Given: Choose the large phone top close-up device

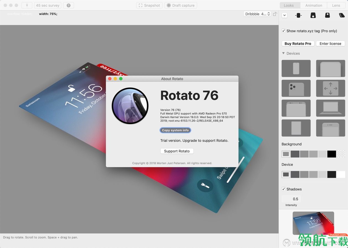Looking at the screenshot, I should pos(331,68).
